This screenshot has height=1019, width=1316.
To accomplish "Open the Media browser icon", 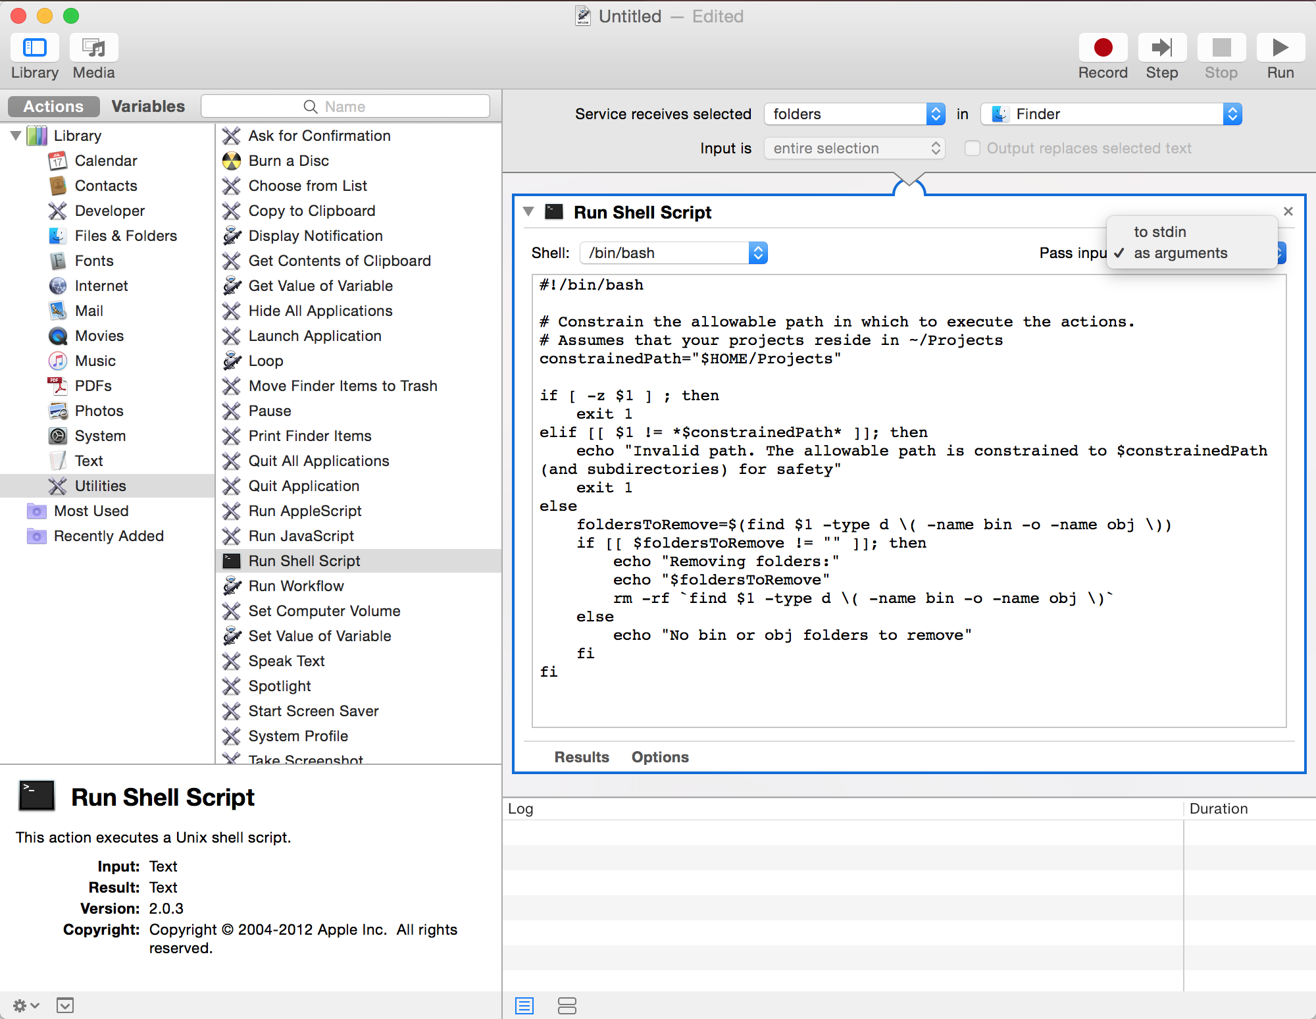I will 93,47.
